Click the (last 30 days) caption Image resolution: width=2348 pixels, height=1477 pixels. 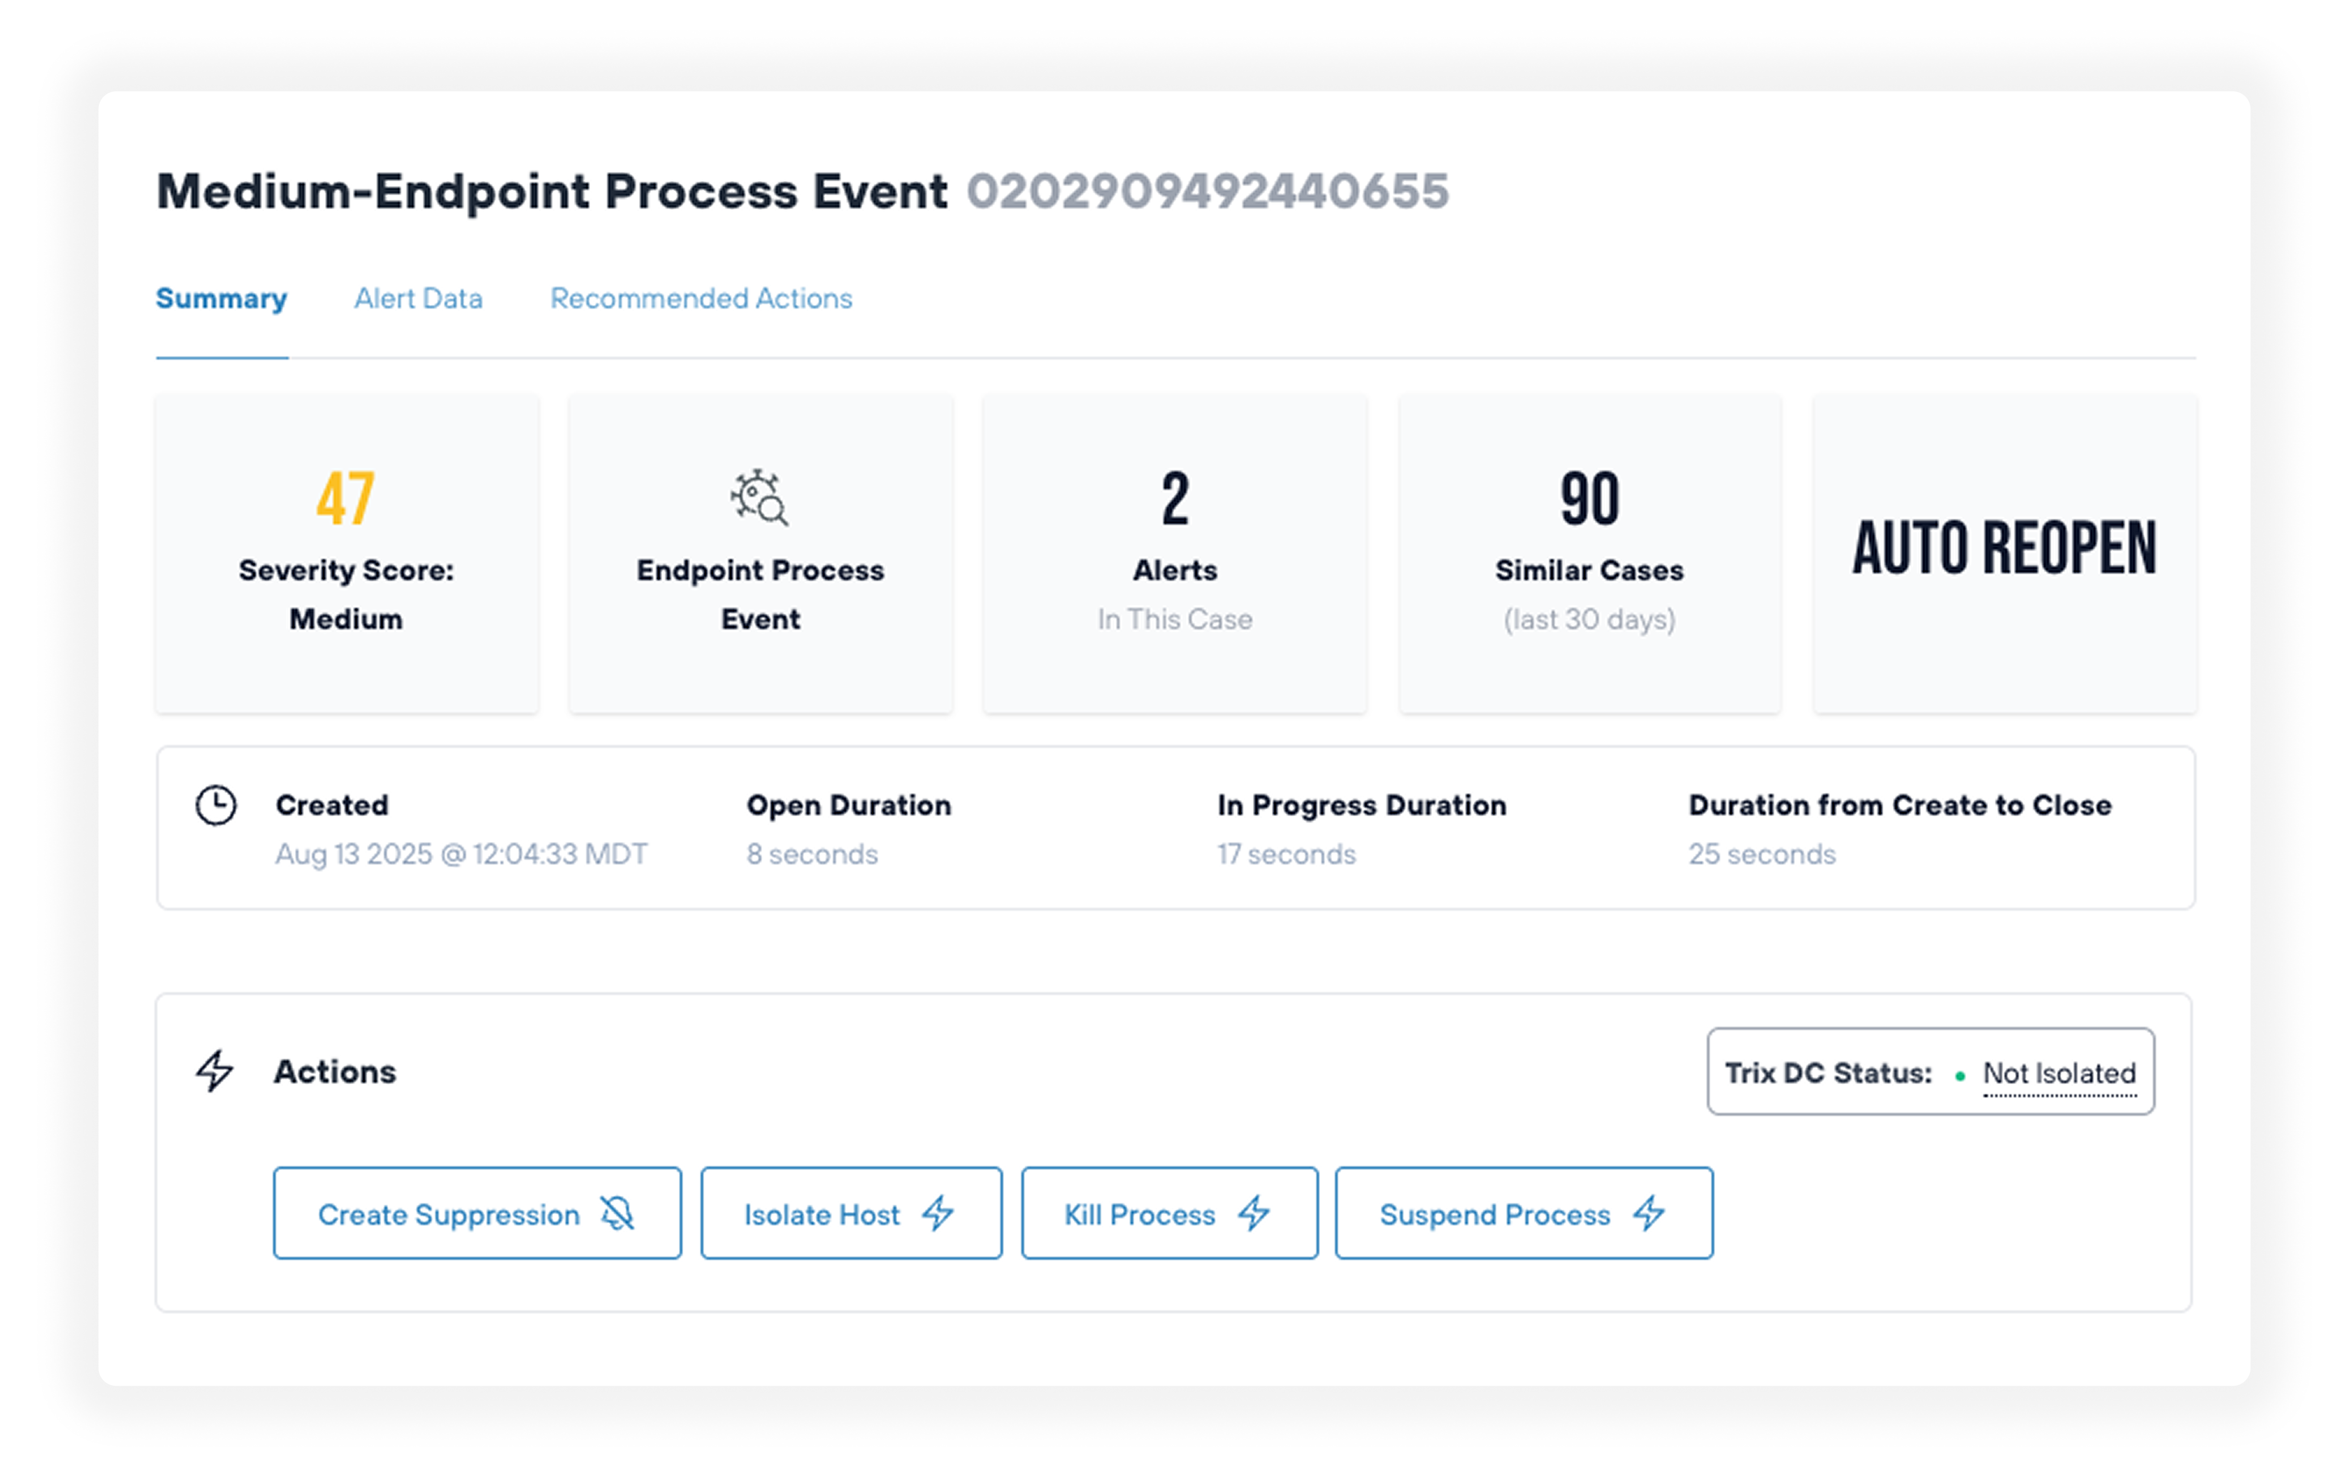coord(1590,620)
